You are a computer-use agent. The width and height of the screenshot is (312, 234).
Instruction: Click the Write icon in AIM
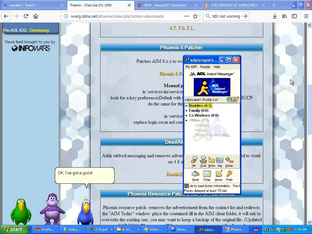(211, 161)
